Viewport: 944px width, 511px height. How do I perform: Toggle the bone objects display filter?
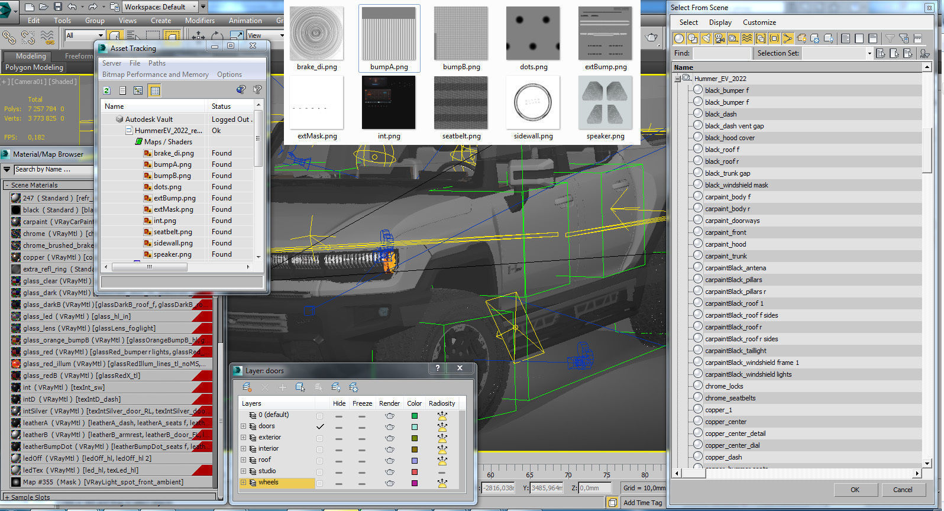coord(788,38)
